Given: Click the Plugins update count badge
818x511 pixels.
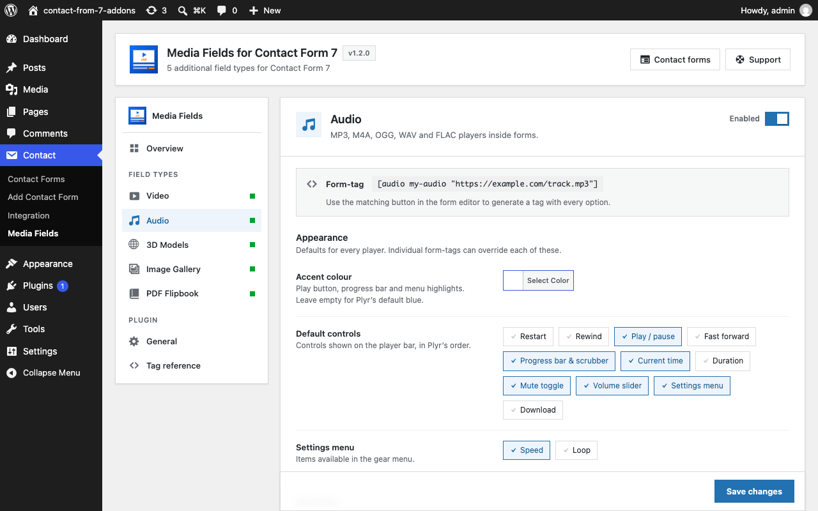Looking at the screenshot, I should (63, 286).
